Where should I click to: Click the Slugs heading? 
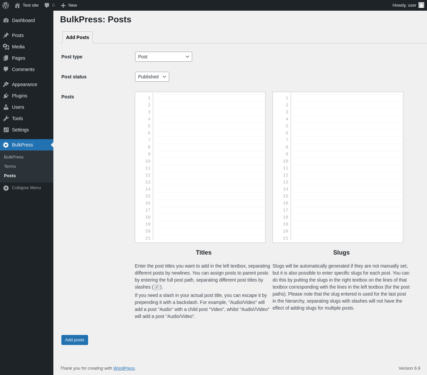point(341,253)
